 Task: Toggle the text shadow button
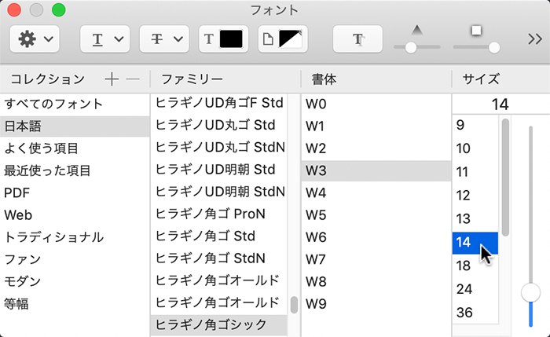(x=357, y=38)
